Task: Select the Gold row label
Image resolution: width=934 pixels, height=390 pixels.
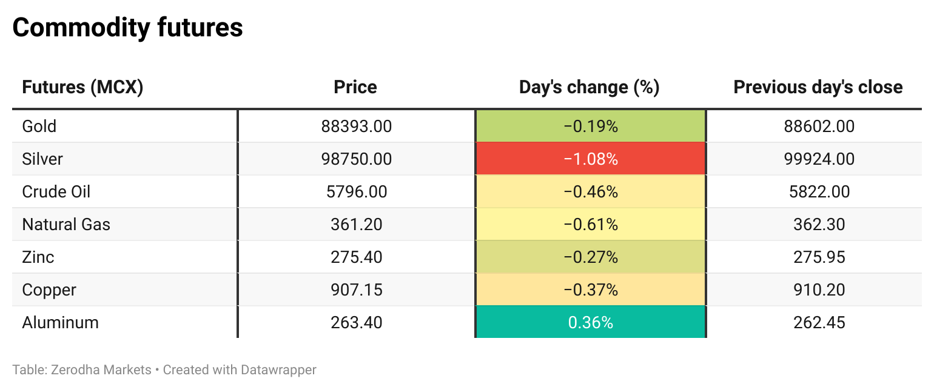Action: click(39, 127)
